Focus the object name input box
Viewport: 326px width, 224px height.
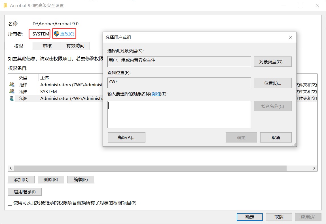[179, 114]
